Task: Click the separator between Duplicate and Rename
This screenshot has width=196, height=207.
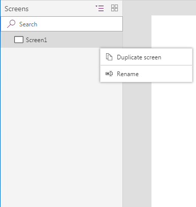Action: [x=146, y=65]
